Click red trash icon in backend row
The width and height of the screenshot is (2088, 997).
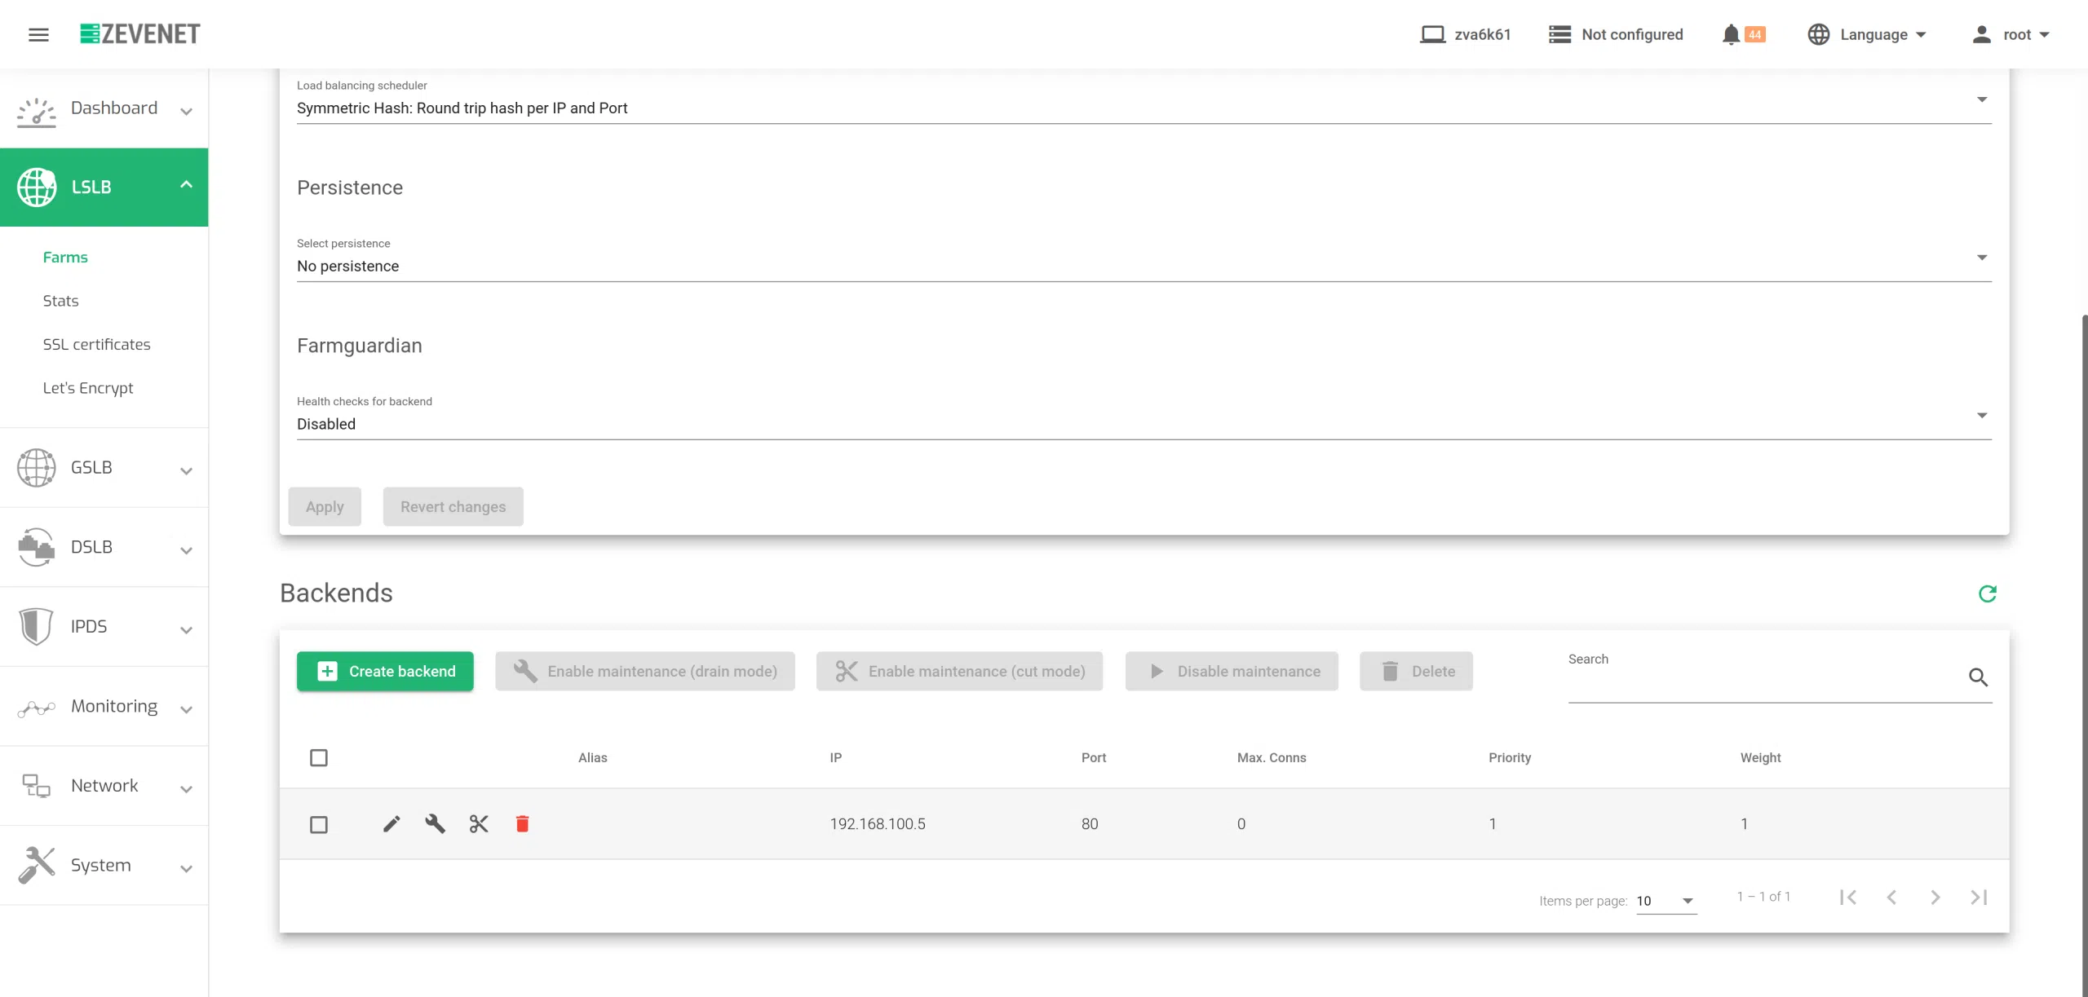pyautogui.click(x=522, y=824)
